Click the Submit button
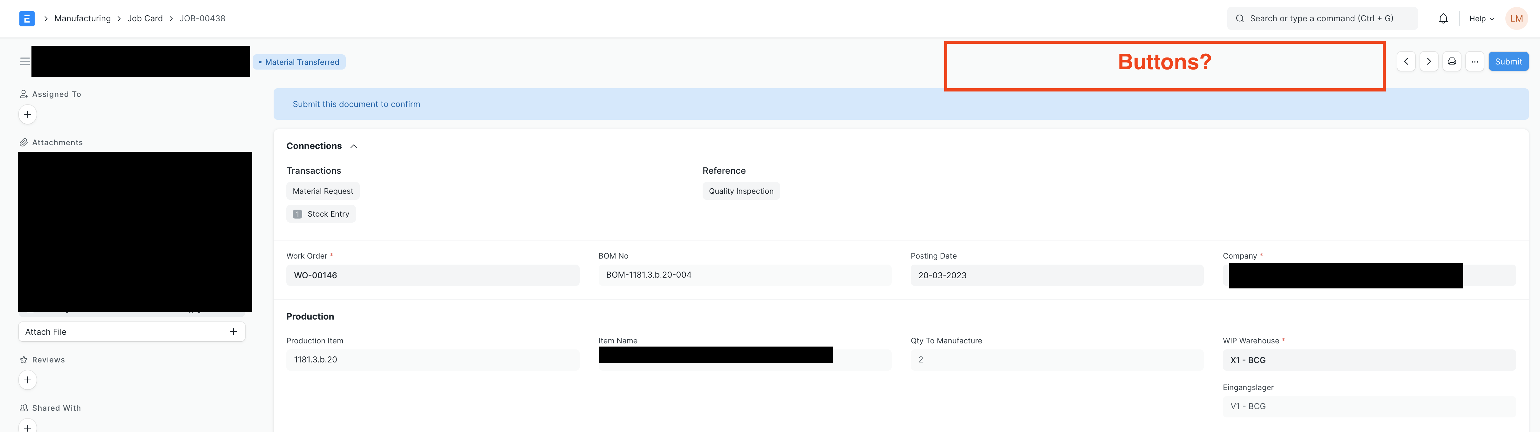This screenshot has height=432, width=1540. click(1508, 61)
